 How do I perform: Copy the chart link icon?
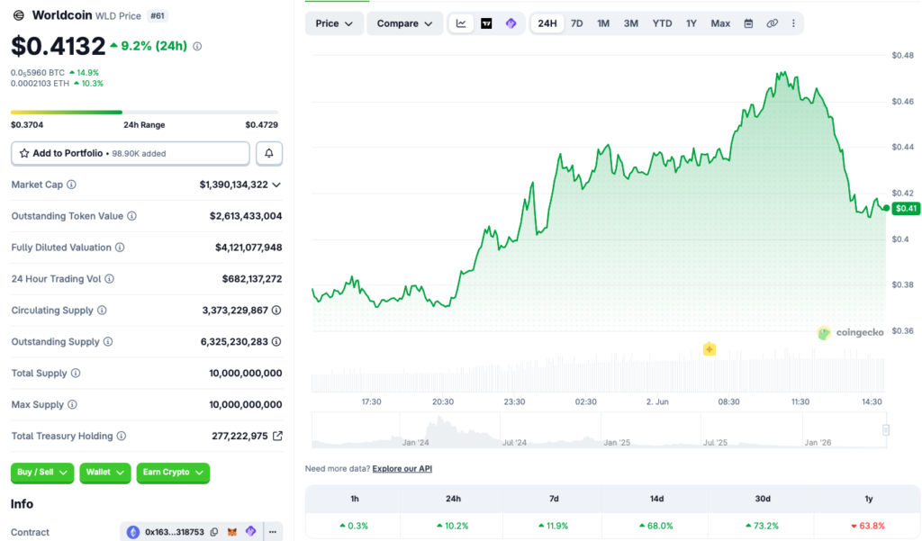pyautogui.click(x=772, y=23)
